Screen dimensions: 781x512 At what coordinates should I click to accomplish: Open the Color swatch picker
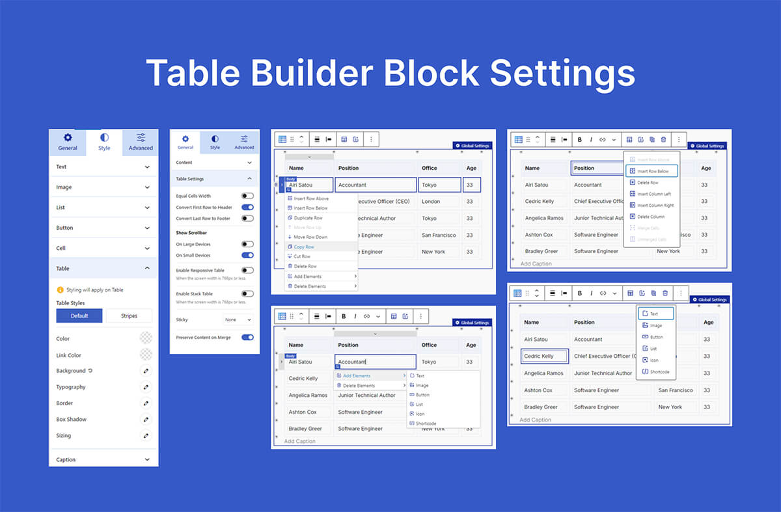pos(146,338)
